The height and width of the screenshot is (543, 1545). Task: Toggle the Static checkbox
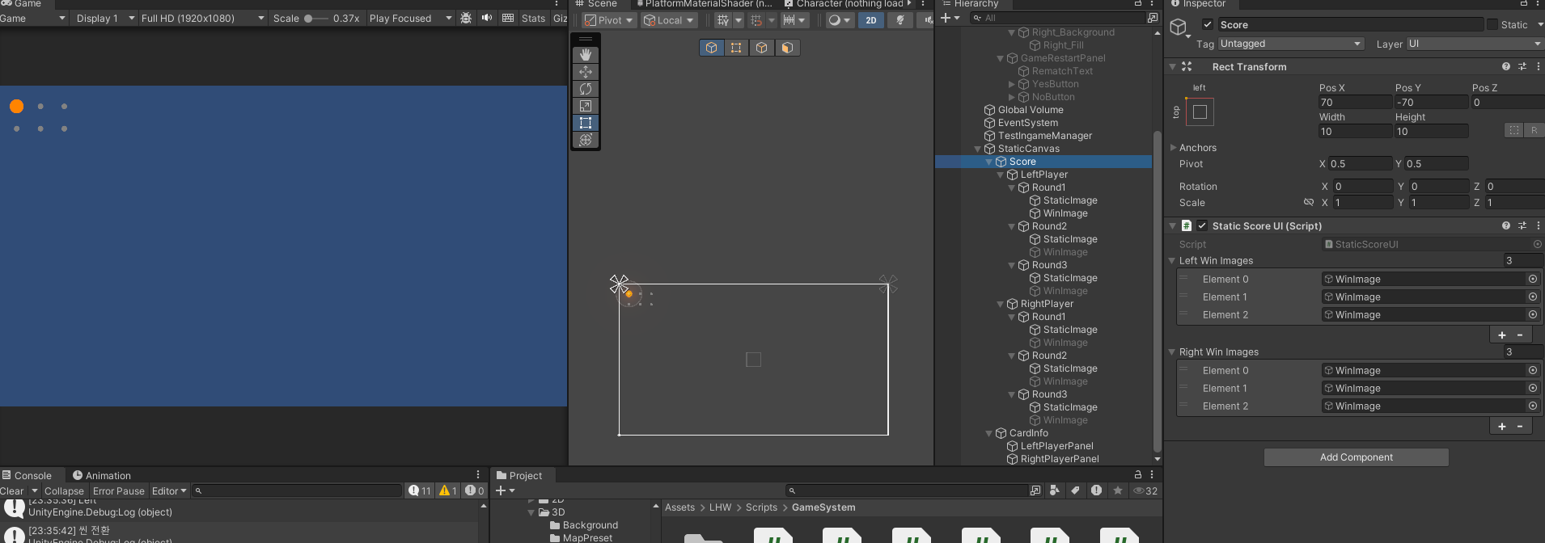(1492, 25)
